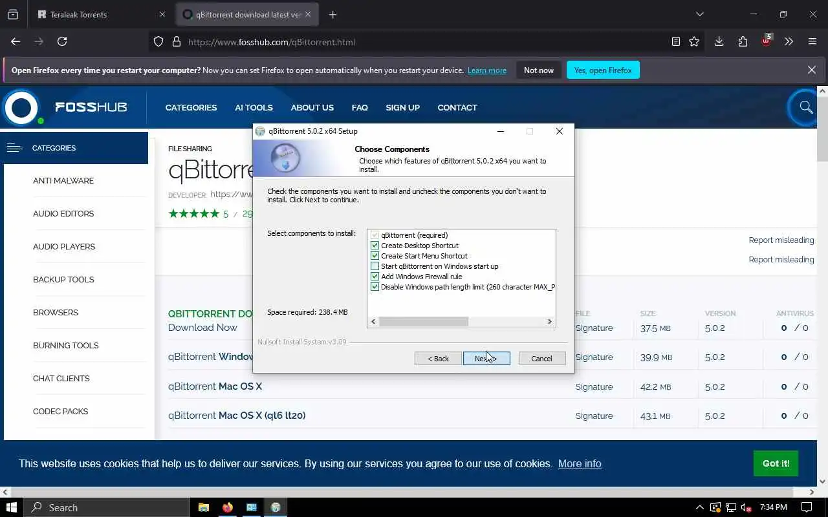Click Back in the setup dialog
The height and width of the screenshot is (517, 828).
(438, 358)
